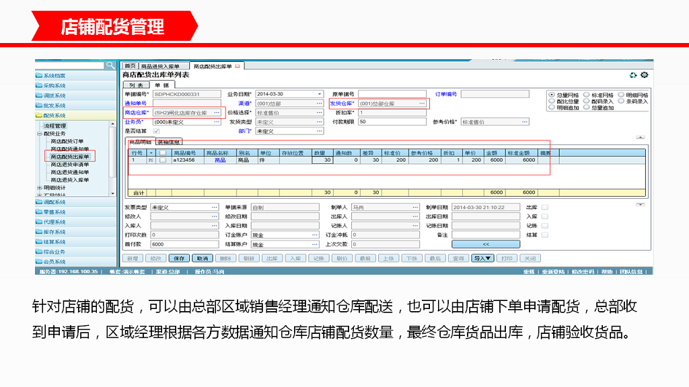The width and height of the screenshot is (689, 387).
Task: Click the 取消 button
Action: (201, 258)
